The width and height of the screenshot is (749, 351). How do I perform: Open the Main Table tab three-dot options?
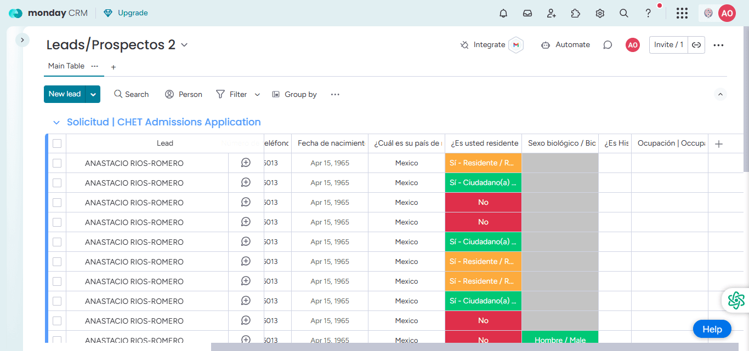95,66
